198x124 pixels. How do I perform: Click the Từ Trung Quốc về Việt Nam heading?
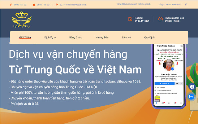click(x=75, y=69)
